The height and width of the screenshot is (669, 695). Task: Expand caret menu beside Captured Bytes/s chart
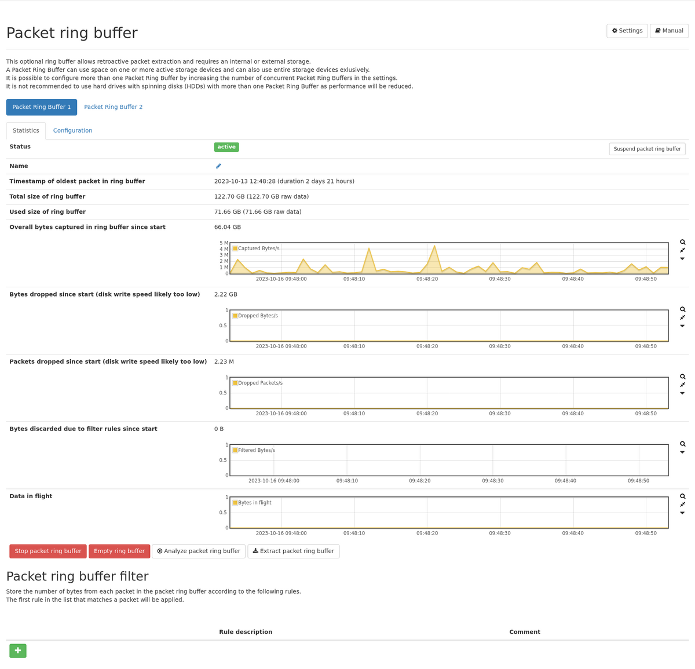[x=682, y=259]
